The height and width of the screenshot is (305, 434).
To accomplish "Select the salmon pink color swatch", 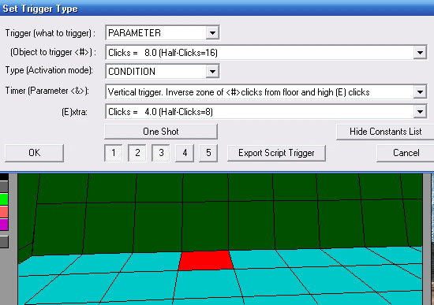I will click(x=4, y=212).
